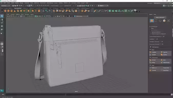Expand the Soft Selection section
The image size is (173, 98).
151,47
